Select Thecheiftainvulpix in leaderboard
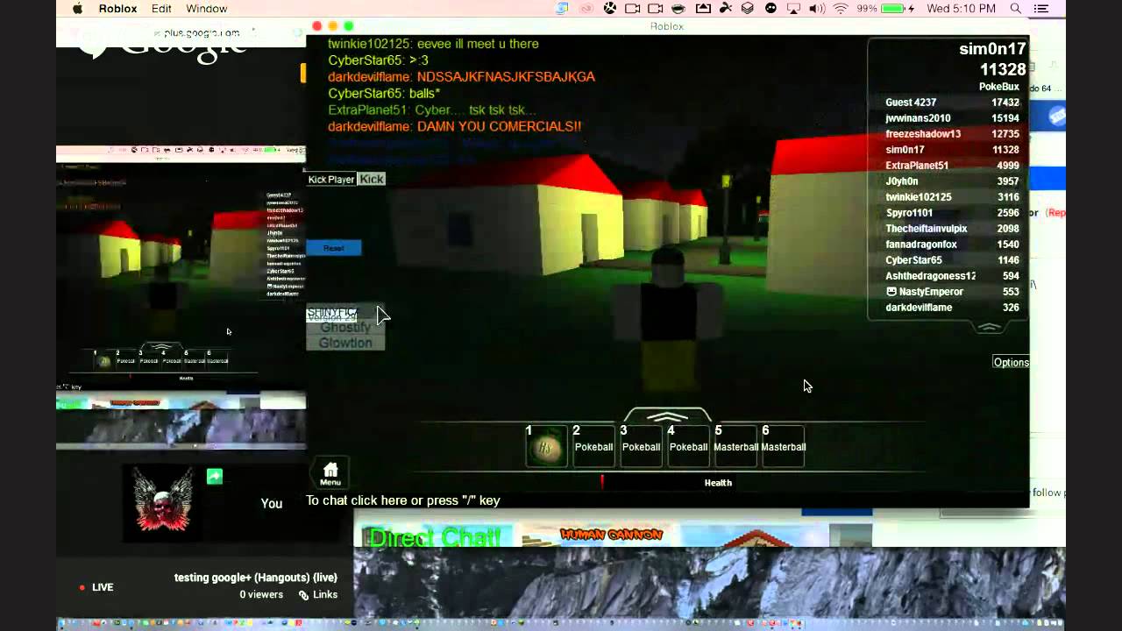The width and height of the screenshot is (1122, 631). click(952, 229)
